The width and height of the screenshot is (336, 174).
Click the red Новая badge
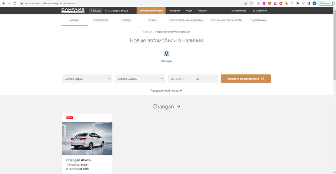(x=70, y=118)
